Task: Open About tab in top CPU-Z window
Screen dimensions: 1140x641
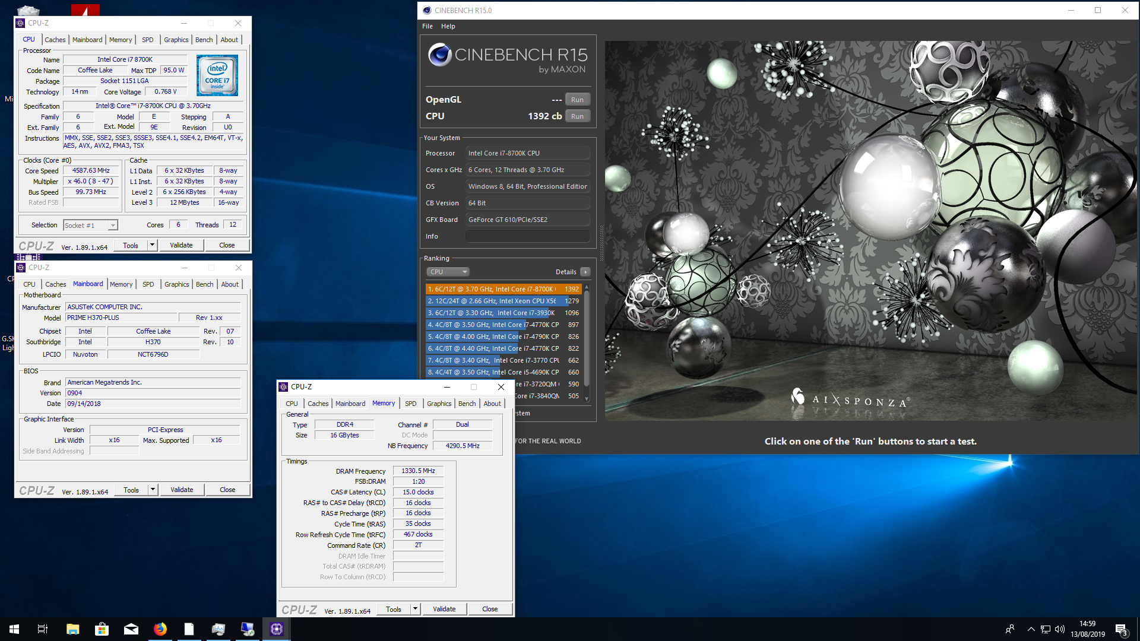Action: point(229,40)
